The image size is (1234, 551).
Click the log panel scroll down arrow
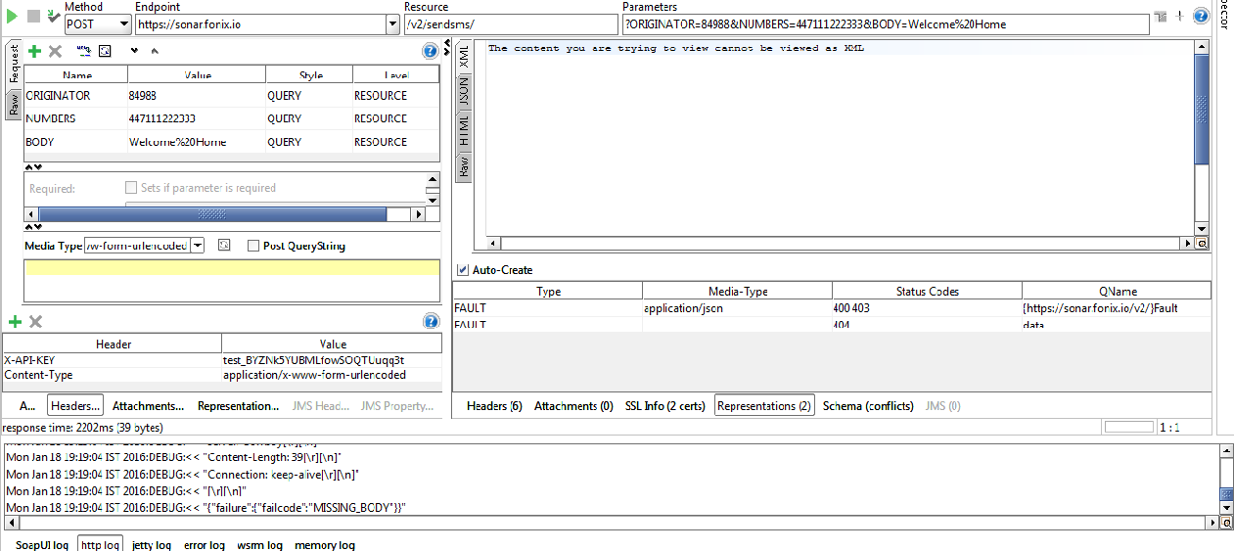[1227, 508]
